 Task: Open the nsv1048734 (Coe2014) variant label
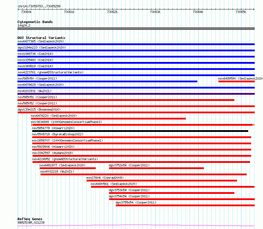coord(35,54)
